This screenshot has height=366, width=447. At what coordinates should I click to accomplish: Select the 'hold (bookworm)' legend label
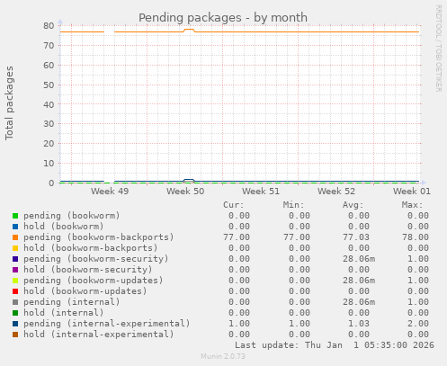click(x=64, y=227)
